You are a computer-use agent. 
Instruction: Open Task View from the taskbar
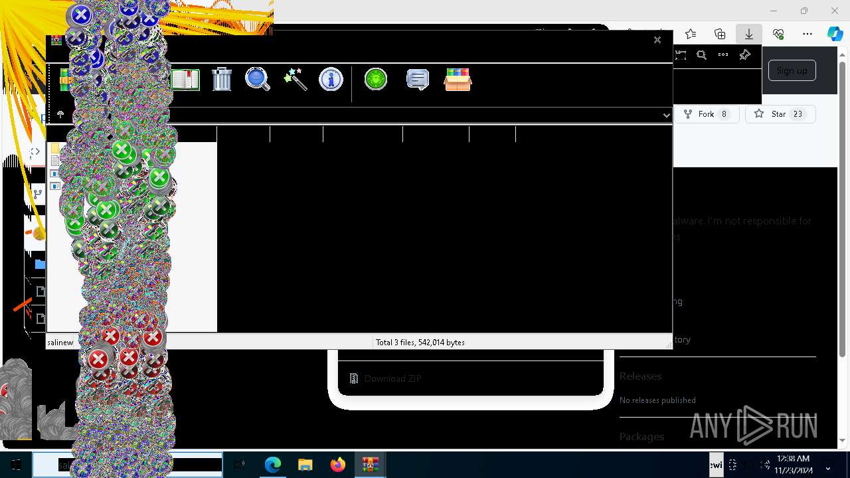pos(239,465)
